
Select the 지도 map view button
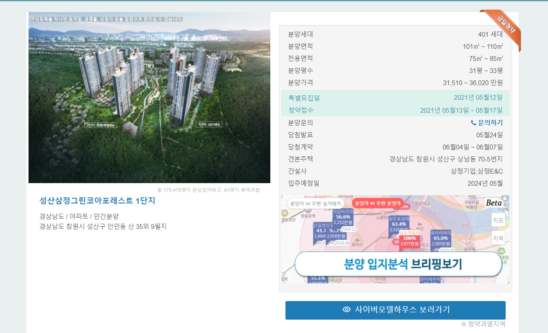[x=498, y=220]
